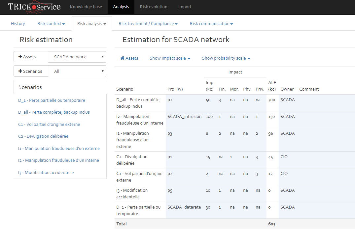Image resolution: width=355 pixels, height=229 pixels.
Task: Click owner CIO in C1 row
Action: [x=284, y=173]
